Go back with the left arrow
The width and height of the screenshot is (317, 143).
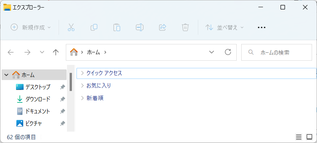point(11,53)
